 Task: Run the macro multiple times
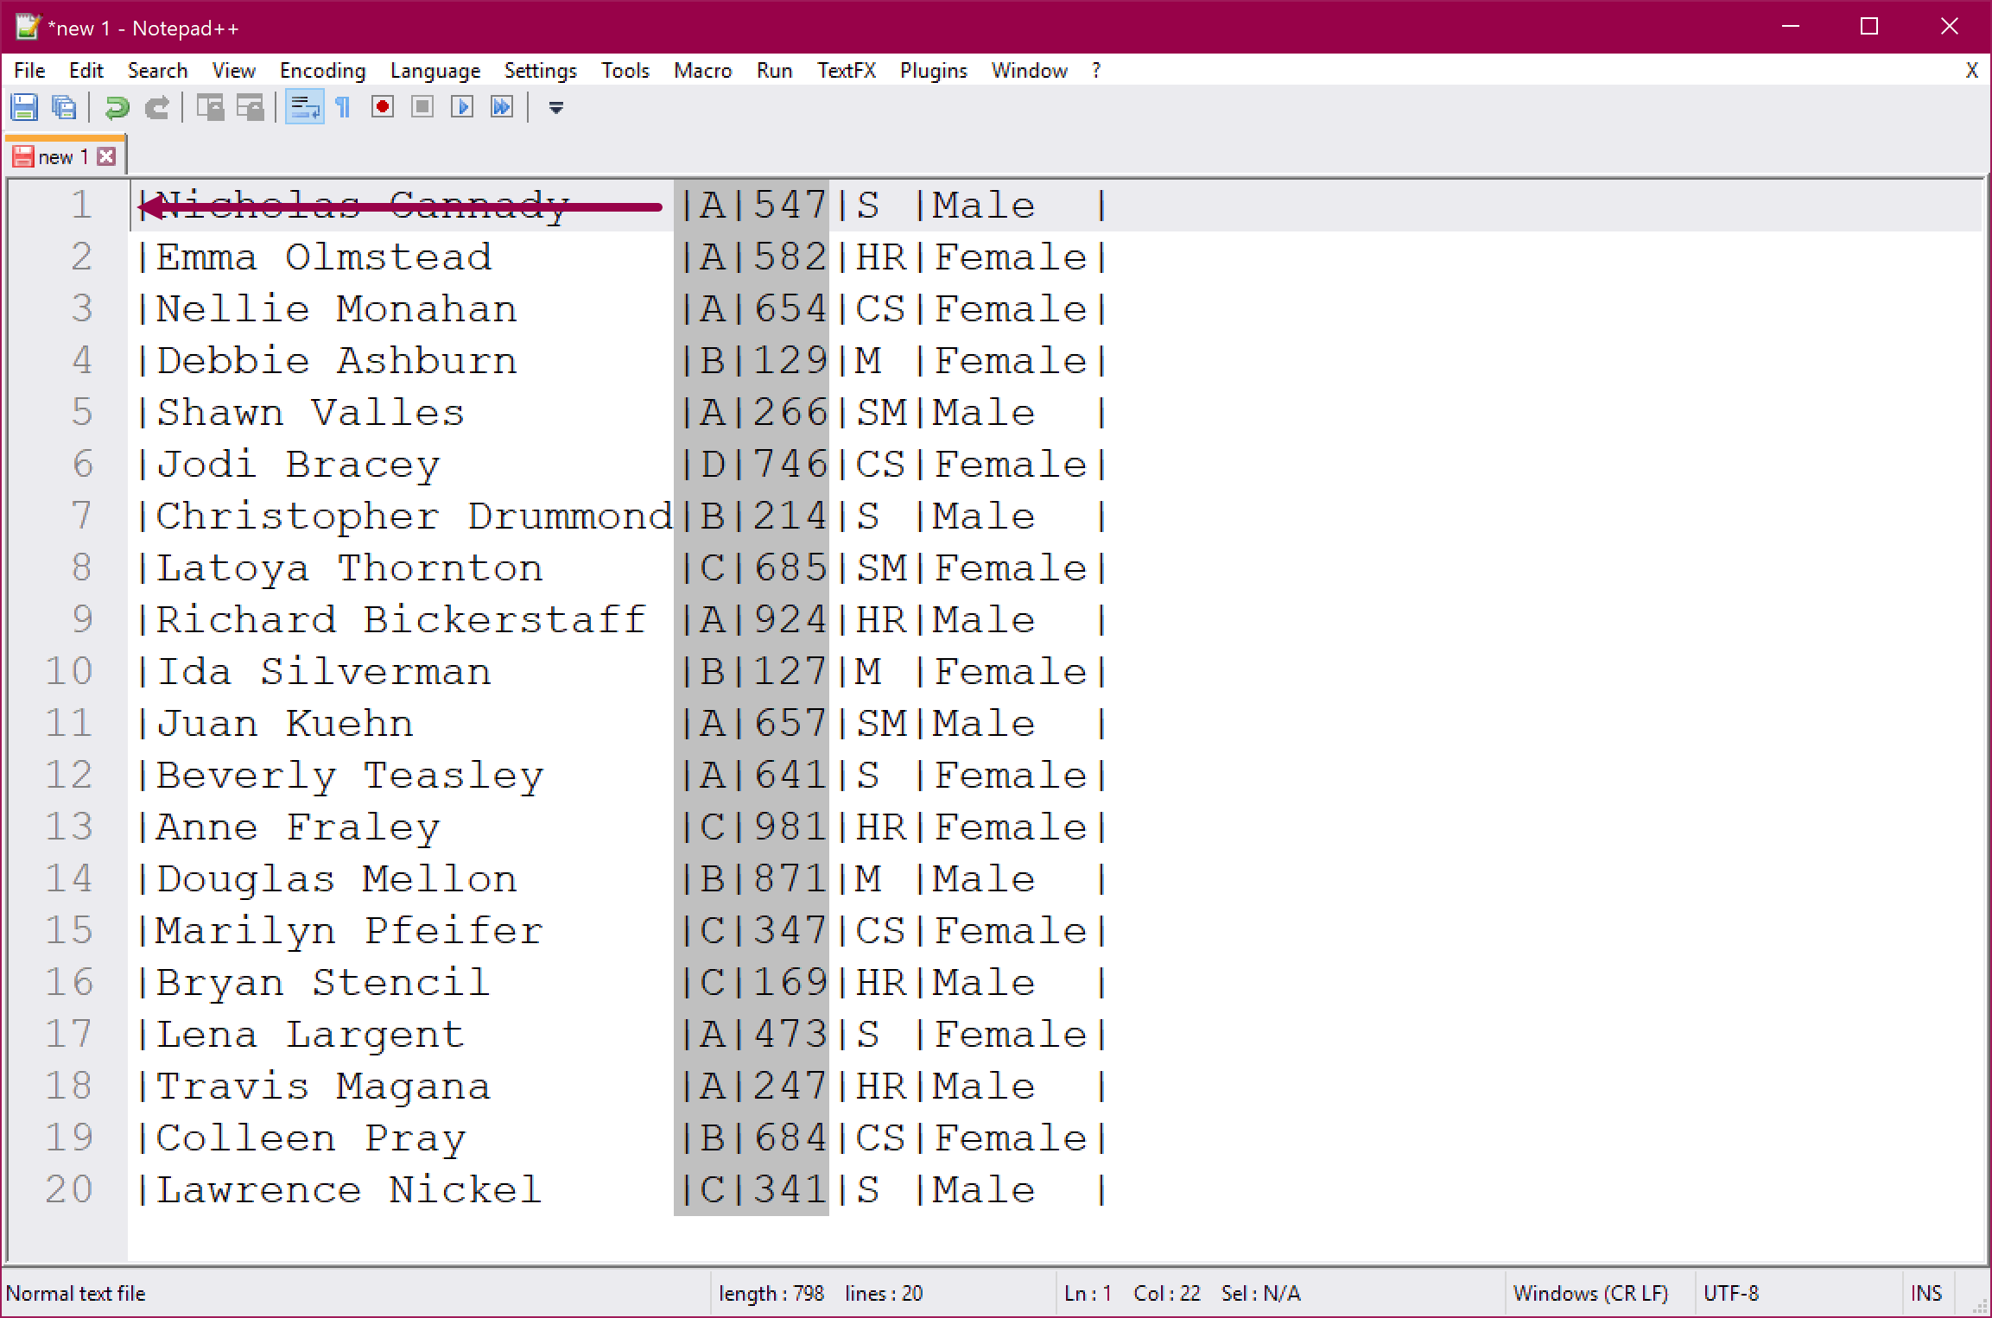tap(501, 107)
